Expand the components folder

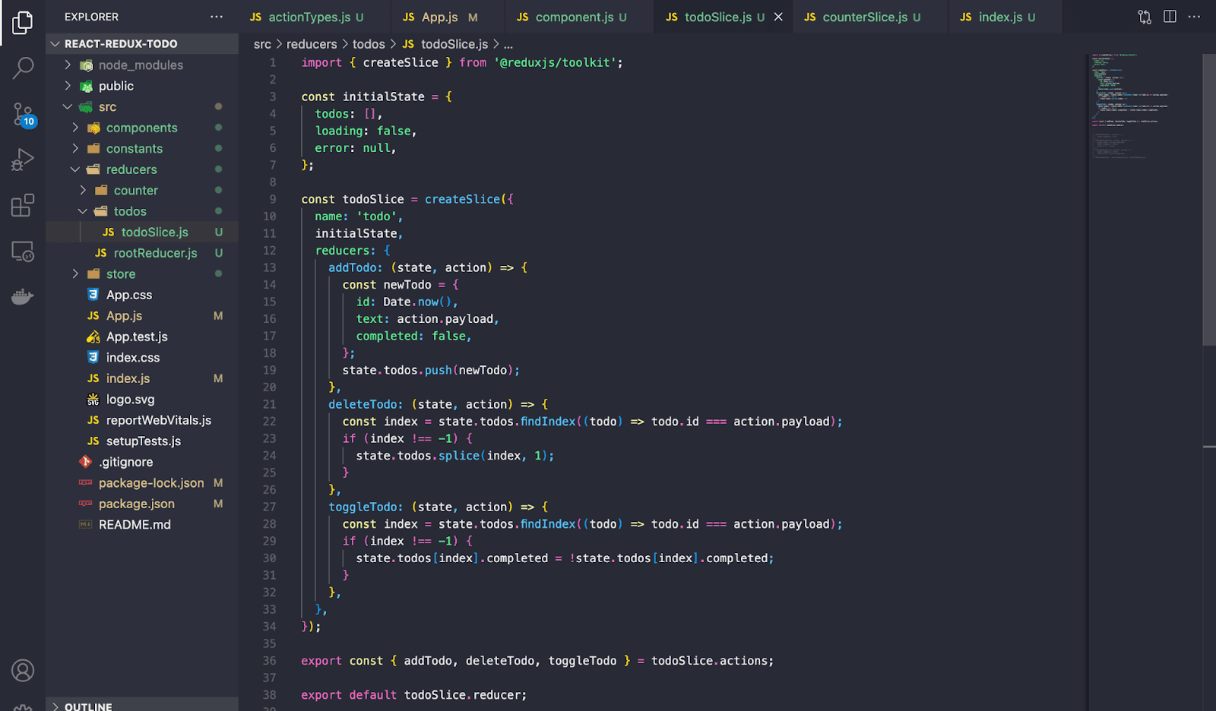tap(142, 128)
